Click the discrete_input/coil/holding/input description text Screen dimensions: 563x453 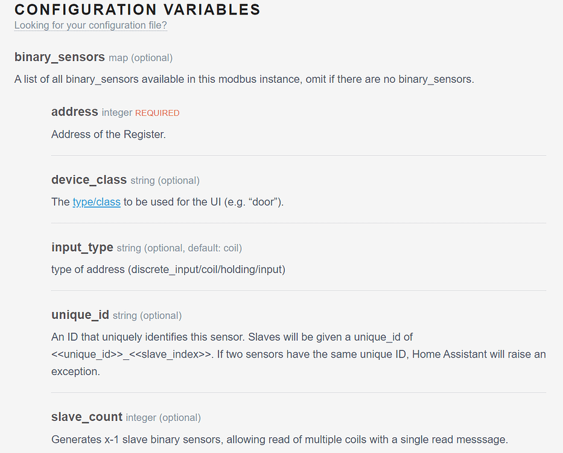pyautogui.click(x=168, y=269)
